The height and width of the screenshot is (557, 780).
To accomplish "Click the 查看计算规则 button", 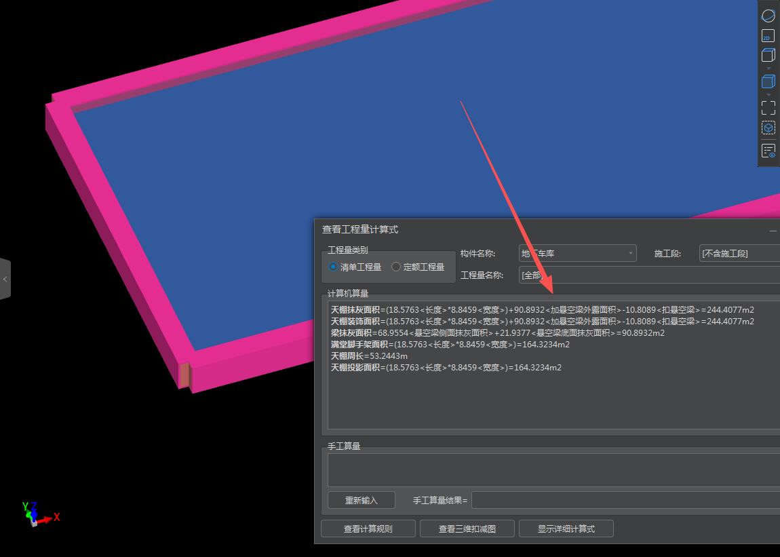I will tap(368, 528).
